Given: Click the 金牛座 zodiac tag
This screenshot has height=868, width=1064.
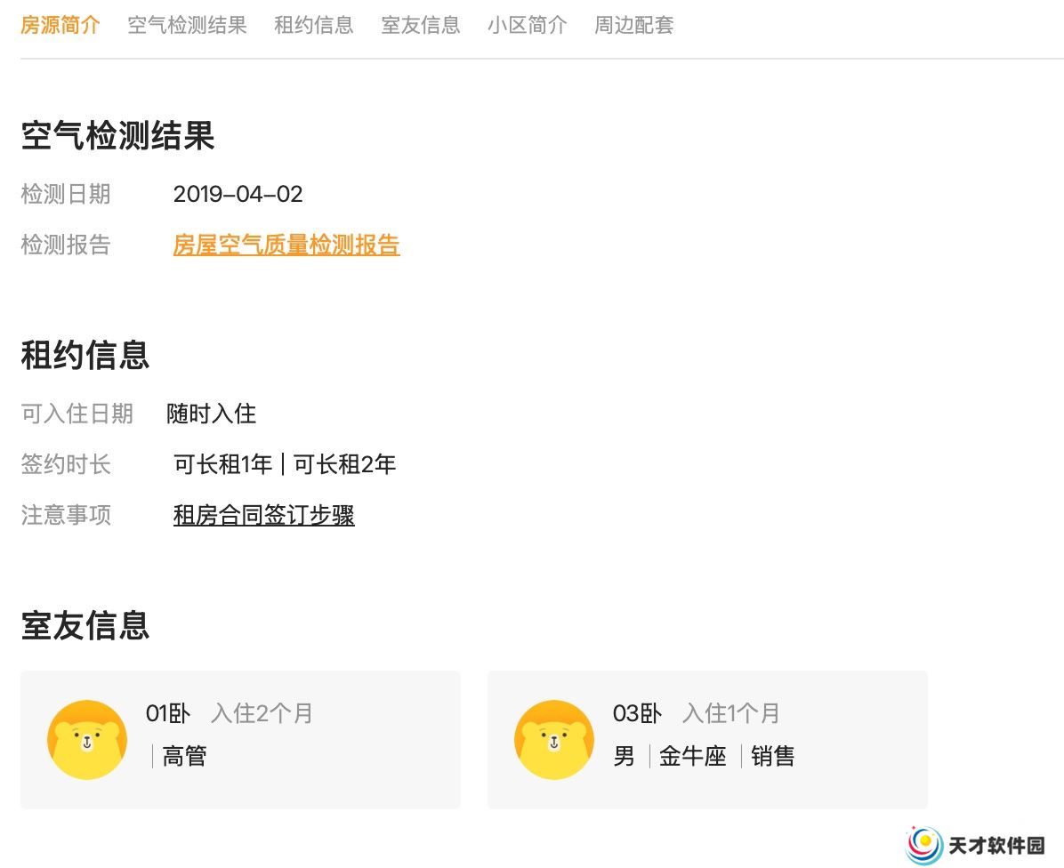Looking at the screenshot, I should (693, 756).
